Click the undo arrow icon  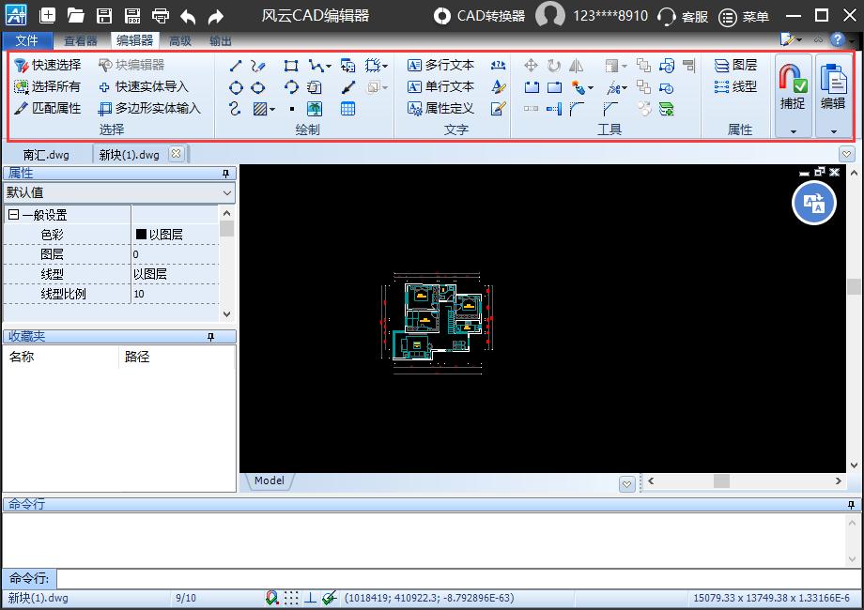[188, 16]
